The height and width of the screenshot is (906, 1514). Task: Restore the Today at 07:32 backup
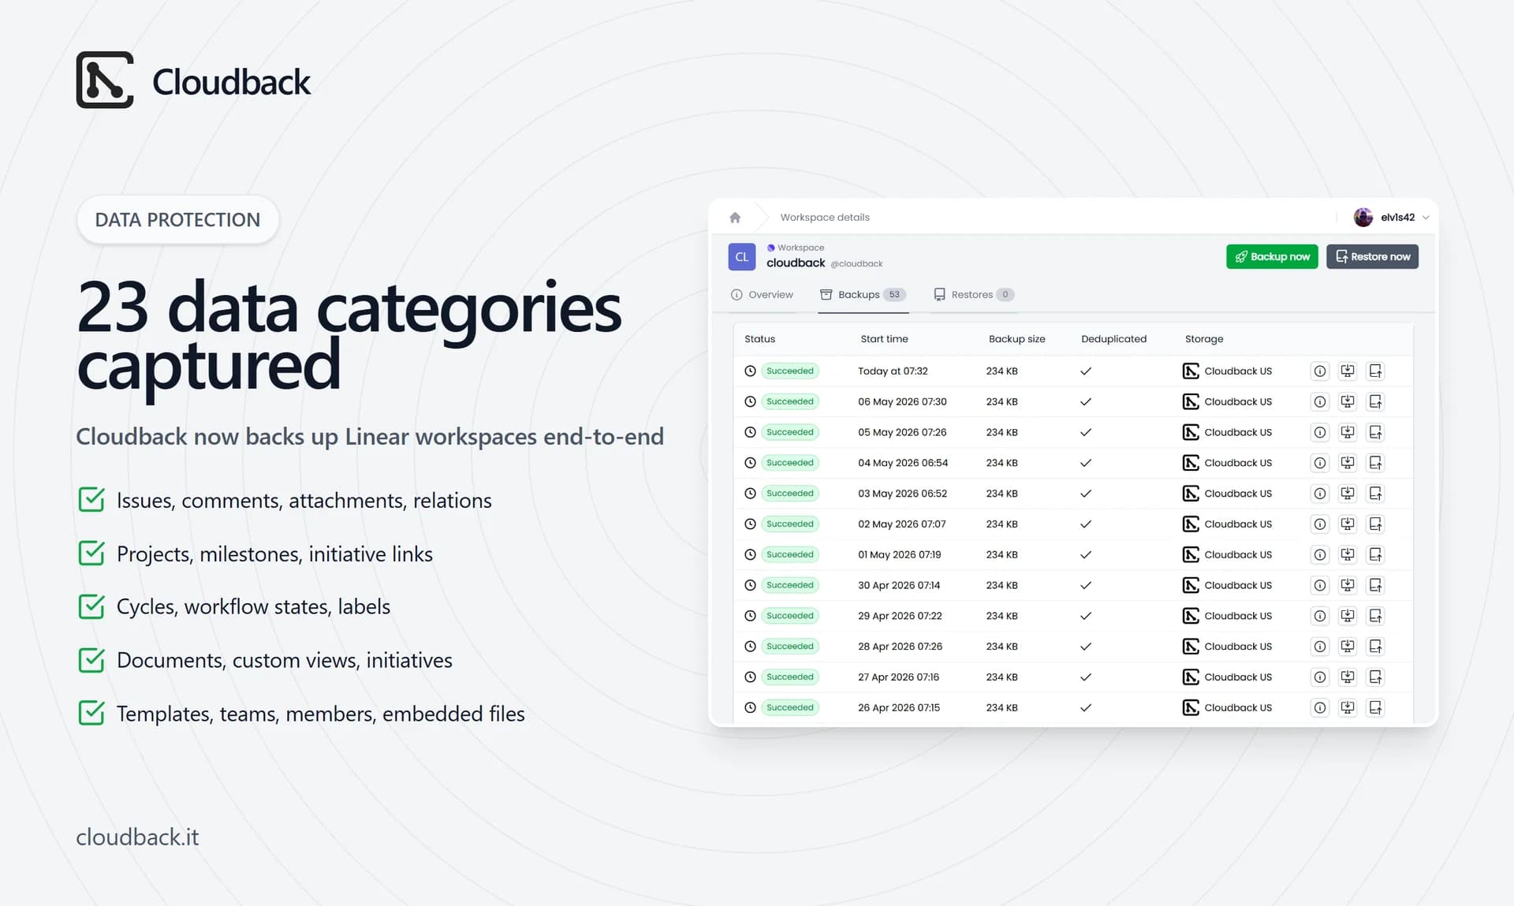tap(1375, 371)
